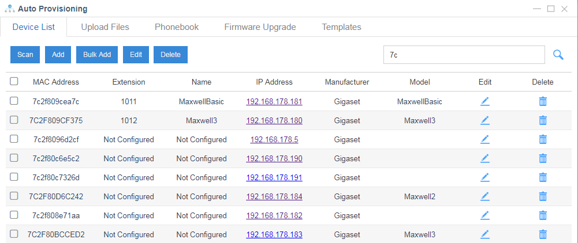Open IP link 192.168.178.190
The width and height of the screenshot is (578, 243).
(x=274, y=158)
